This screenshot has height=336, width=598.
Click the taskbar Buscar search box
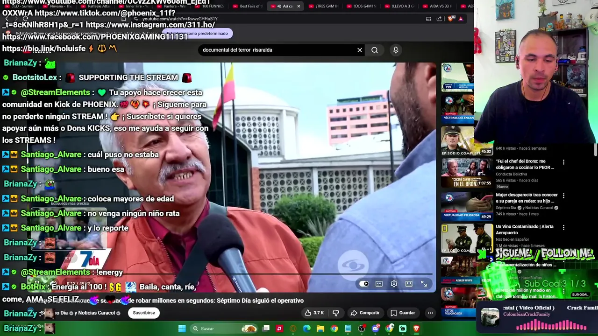(223, 329)
